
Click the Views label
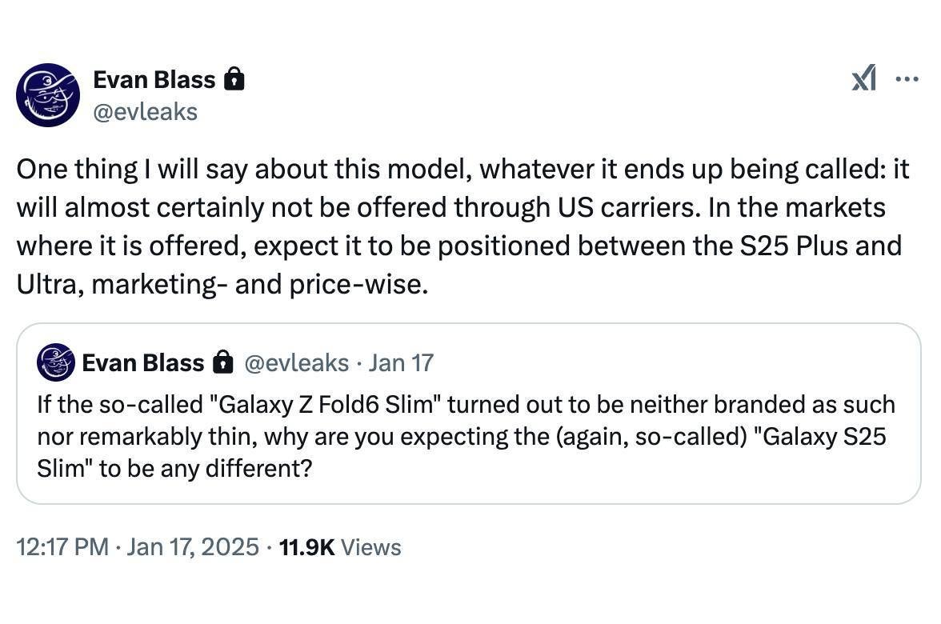coord(370,547)
